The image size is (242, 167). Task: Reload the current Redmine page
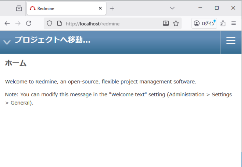(x=29, y=23)
